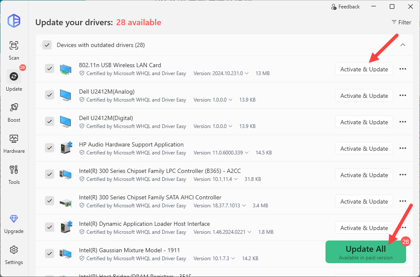Uncheck Intel LPC Controller (B365) checkbox
Viewport: 420px width, 277px height.
click(50, 174)
